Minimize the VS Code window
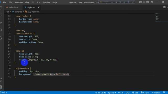Viewport: 168px width, 94px height. click(x=157, y=2)
